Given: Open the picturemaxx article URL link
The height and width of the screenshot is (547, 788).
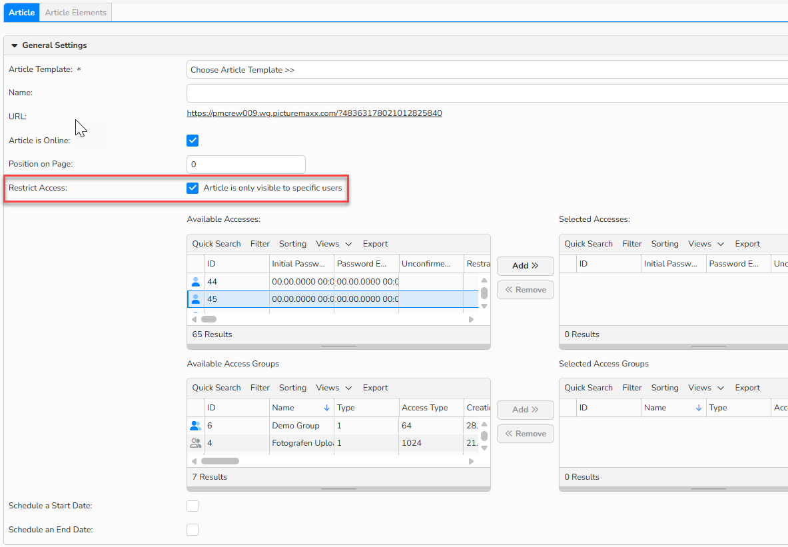Looking at the screenshot, I should [x=314, y=113].
